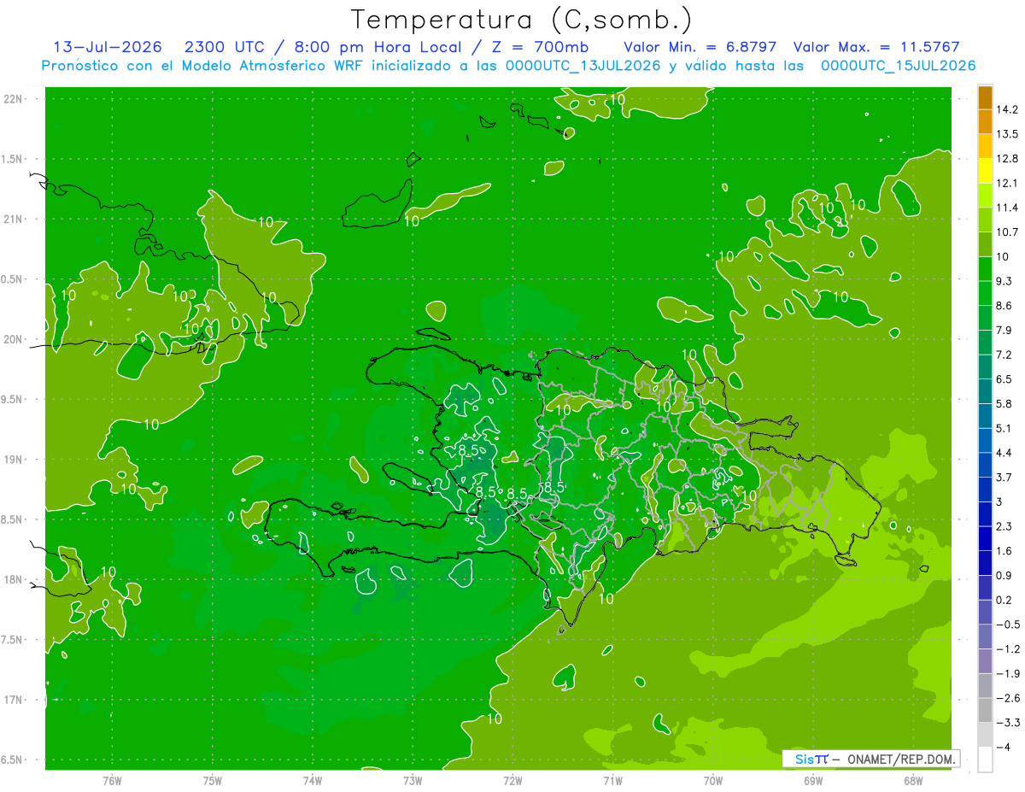Select the "Z = 700mb" level text
The image size is (1025, 792).
tap(542, 47)
